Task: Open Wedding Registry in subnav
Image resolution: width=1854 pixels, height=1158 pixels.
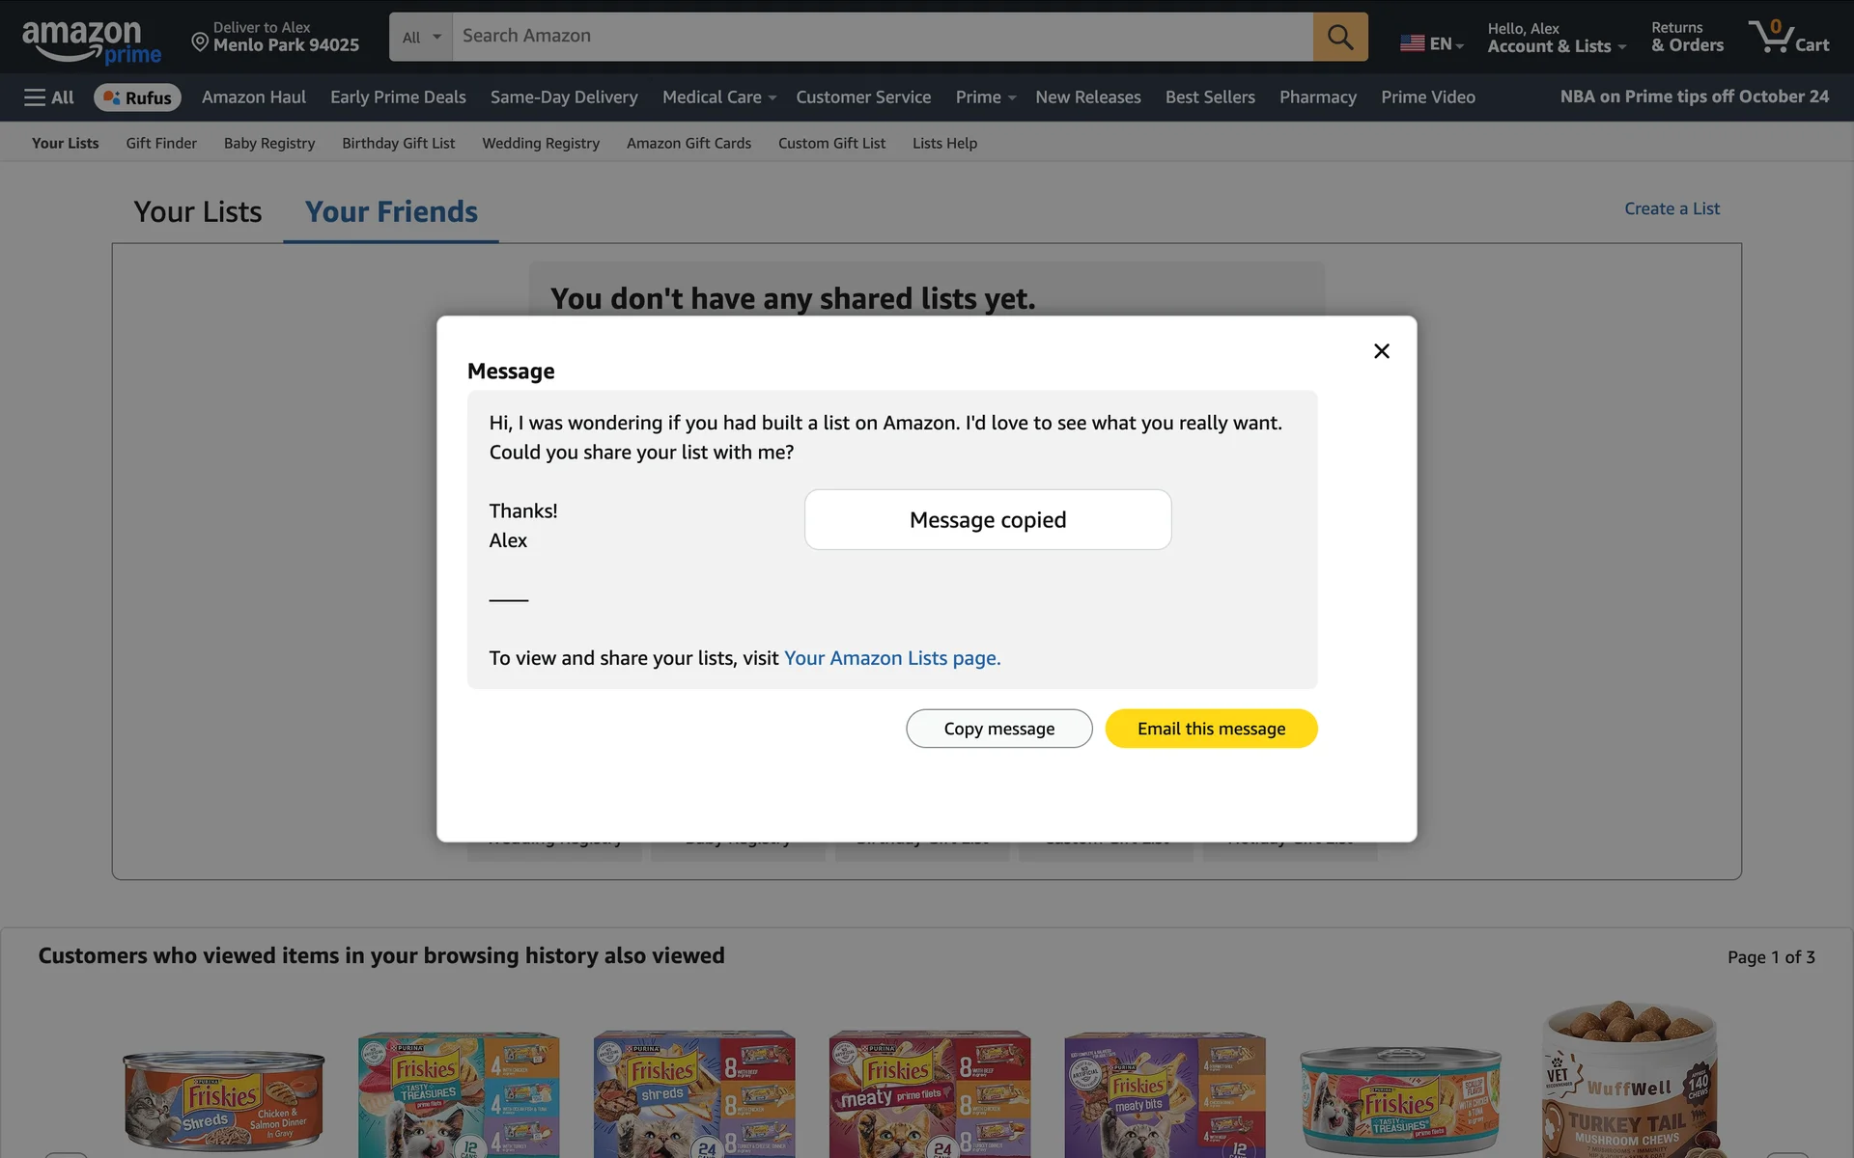Action: pos(540,143)
